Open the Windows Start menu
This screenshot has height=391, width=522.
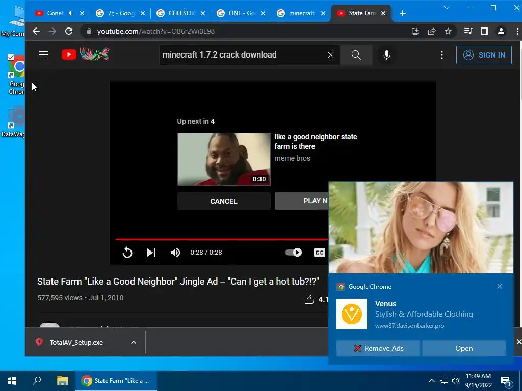12,381
